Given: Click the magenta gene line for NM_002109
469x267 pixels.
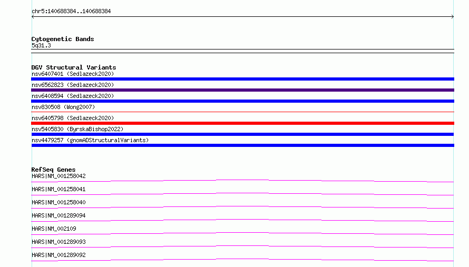Looking at the screenshot, I should click(242, 233).
